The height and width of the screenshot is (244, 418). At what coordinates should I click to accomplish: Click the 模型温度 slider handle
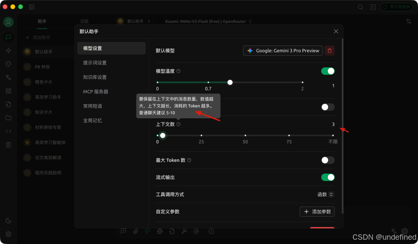point(230,82)
